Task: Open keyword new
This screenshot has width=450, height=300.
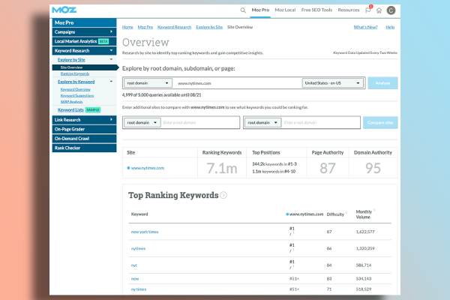Action: 135,278
